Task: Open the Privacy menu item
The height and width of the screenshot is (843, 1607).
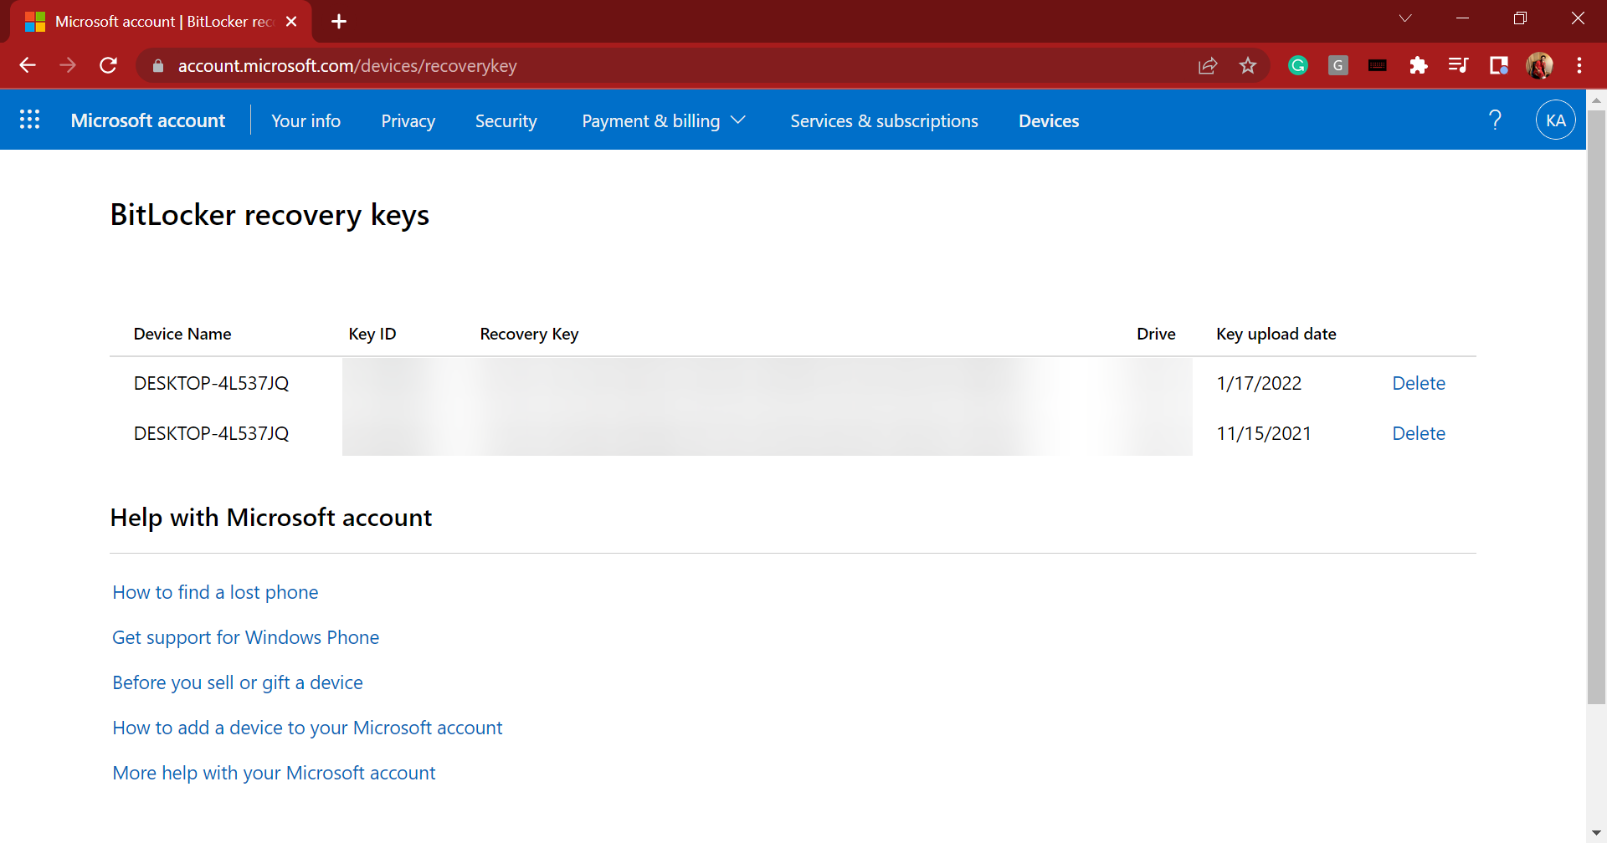Action: click(x=408, y=120)
